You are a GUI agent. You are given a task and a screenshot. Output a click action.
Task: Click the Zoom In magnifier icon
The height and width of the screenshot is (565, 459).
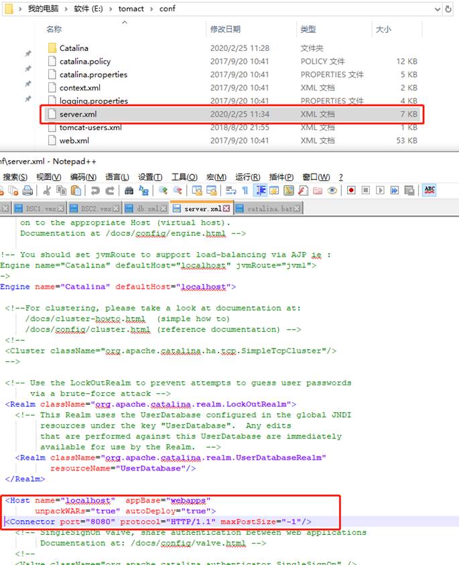(x=163, y=190)
